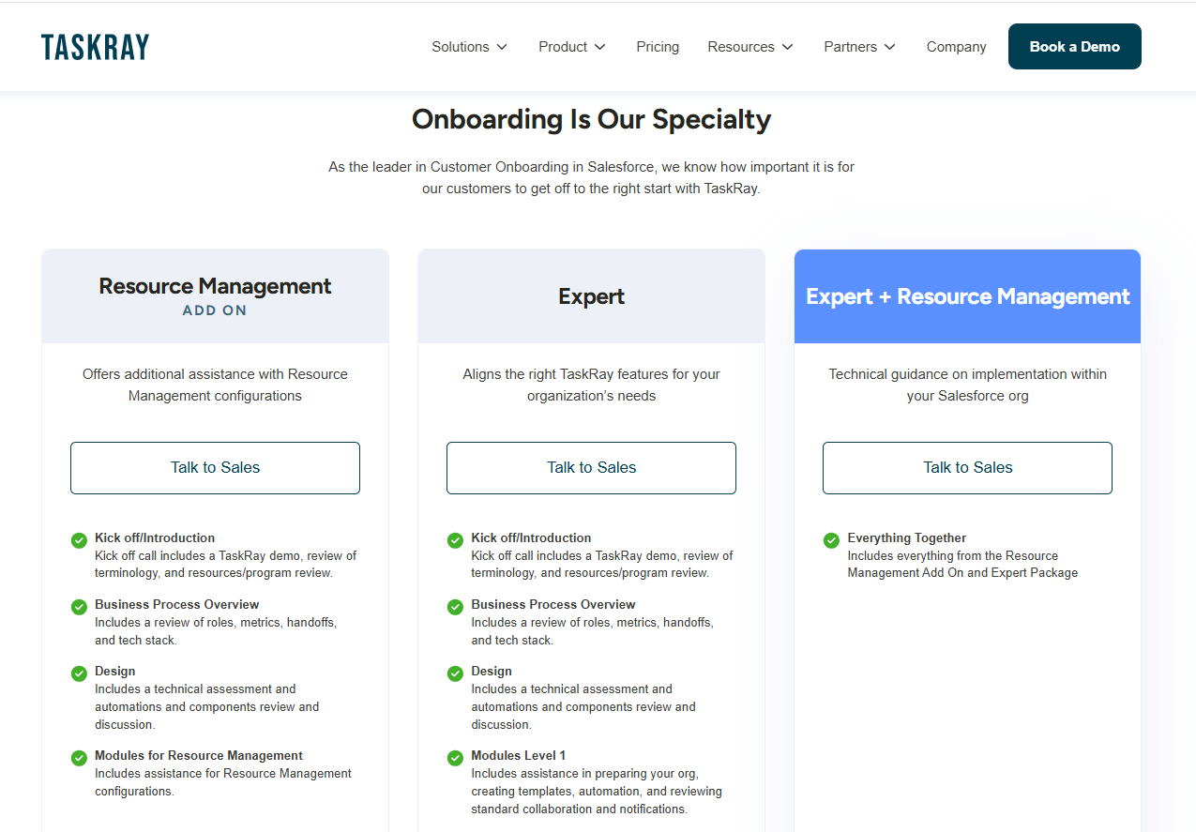Expand the Product dropdown menu

(x=572, y=47)
